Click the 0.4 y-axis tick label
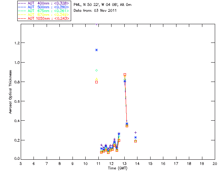The image size is (221, 177). [17, 121]
